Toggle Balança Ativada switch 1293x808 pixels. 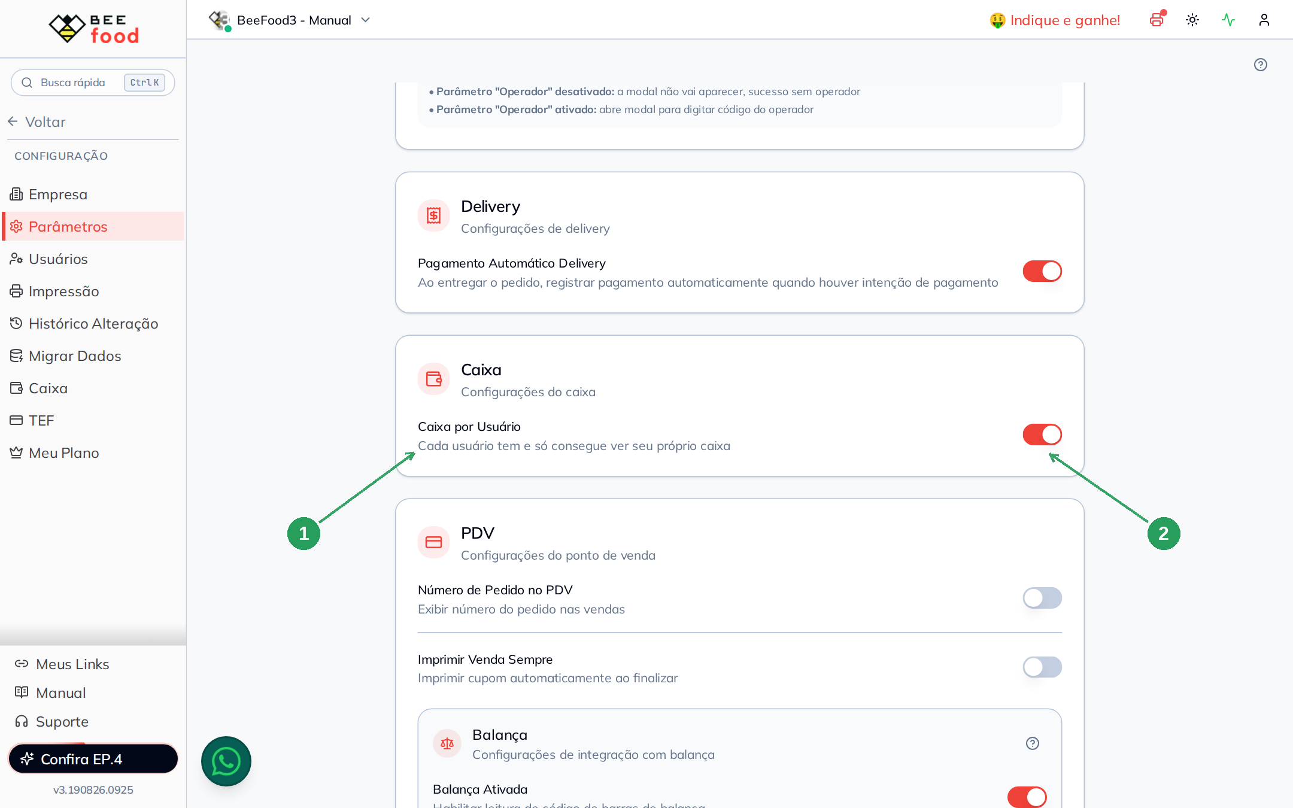(1027, 797)
